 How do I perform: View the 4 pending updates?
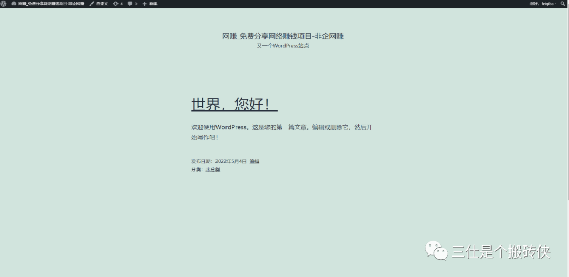[x=117, y=4]
